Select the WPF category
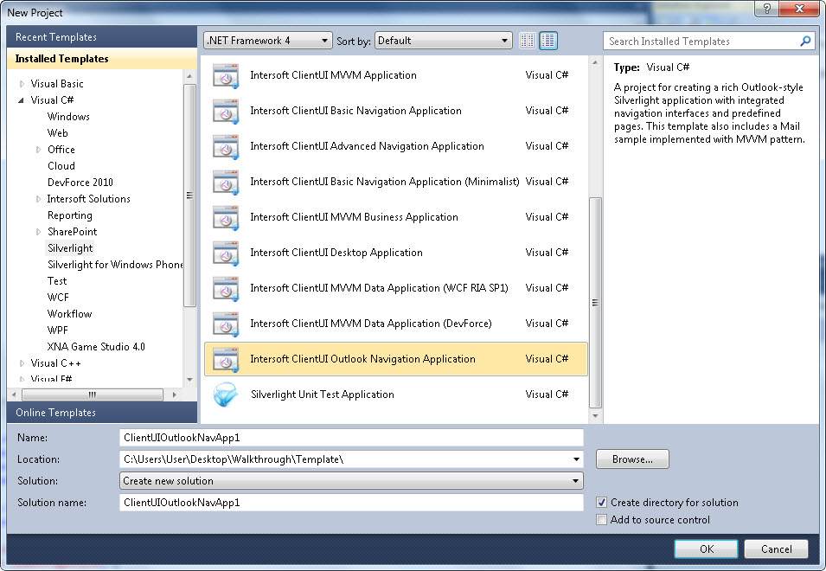The height and width of the screenshot is (571, 826). click(x=57, y=330)
